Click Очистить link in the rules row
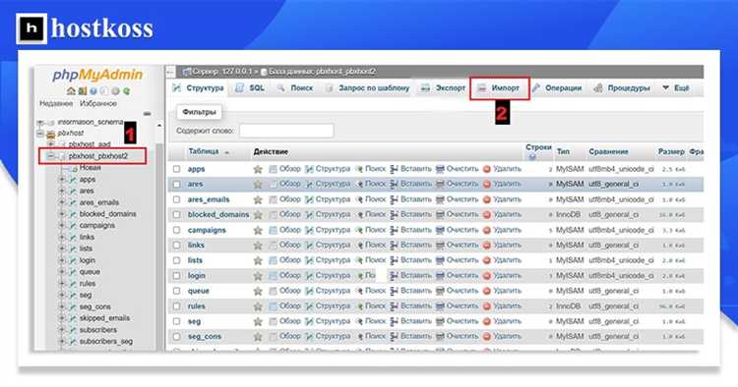This screenshot has width=738, height=387. click(x=462, y=305)
